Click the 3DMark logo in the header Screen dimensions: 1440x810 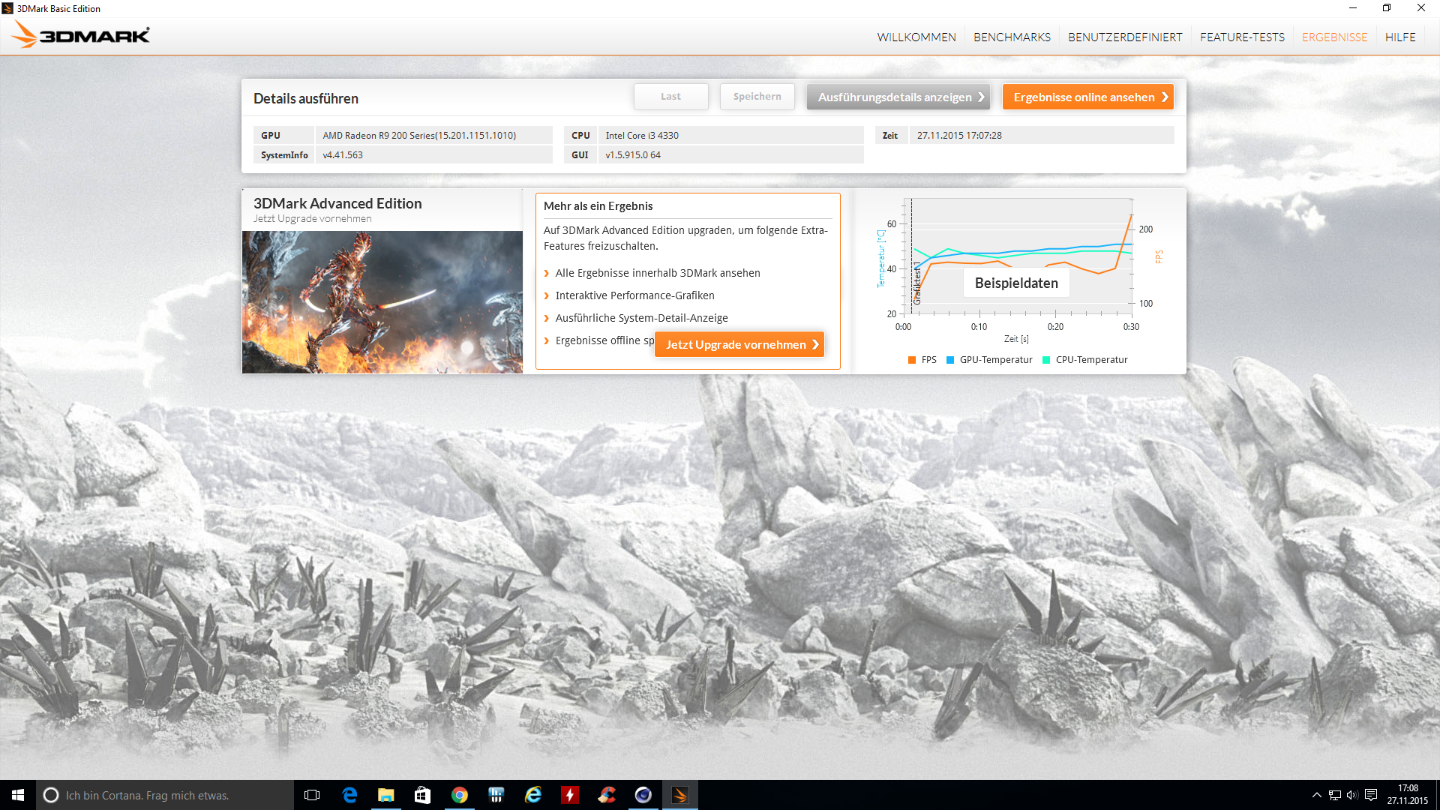pyautogui.click(x=81, y=35)
